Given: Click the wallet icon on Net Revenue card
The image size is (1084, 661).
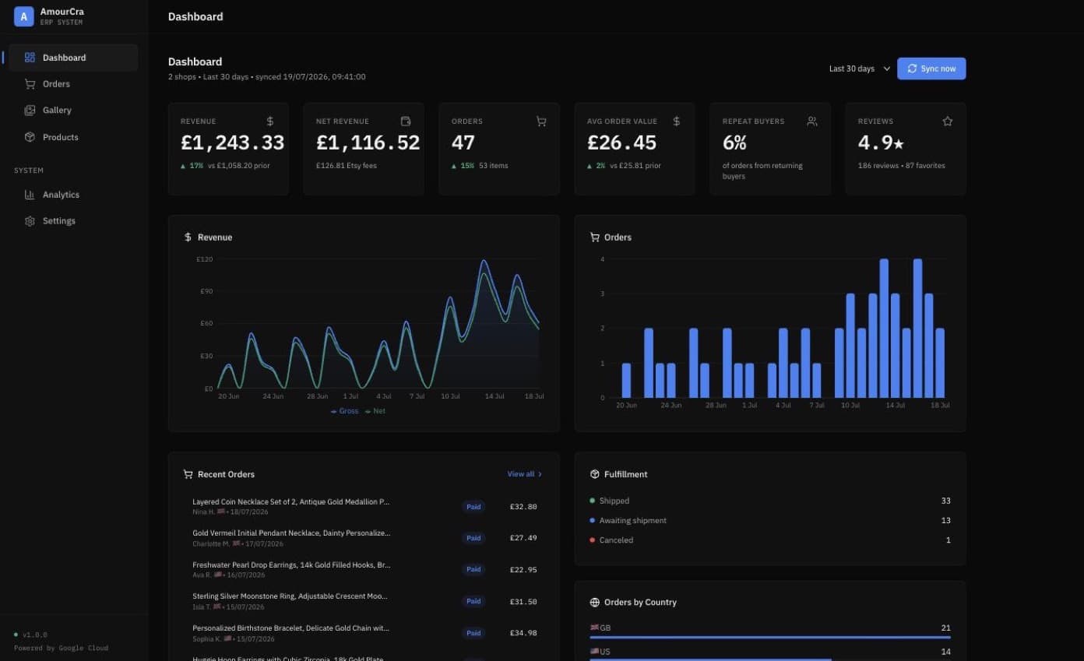Looking at the screenshot, I should 406,121.
